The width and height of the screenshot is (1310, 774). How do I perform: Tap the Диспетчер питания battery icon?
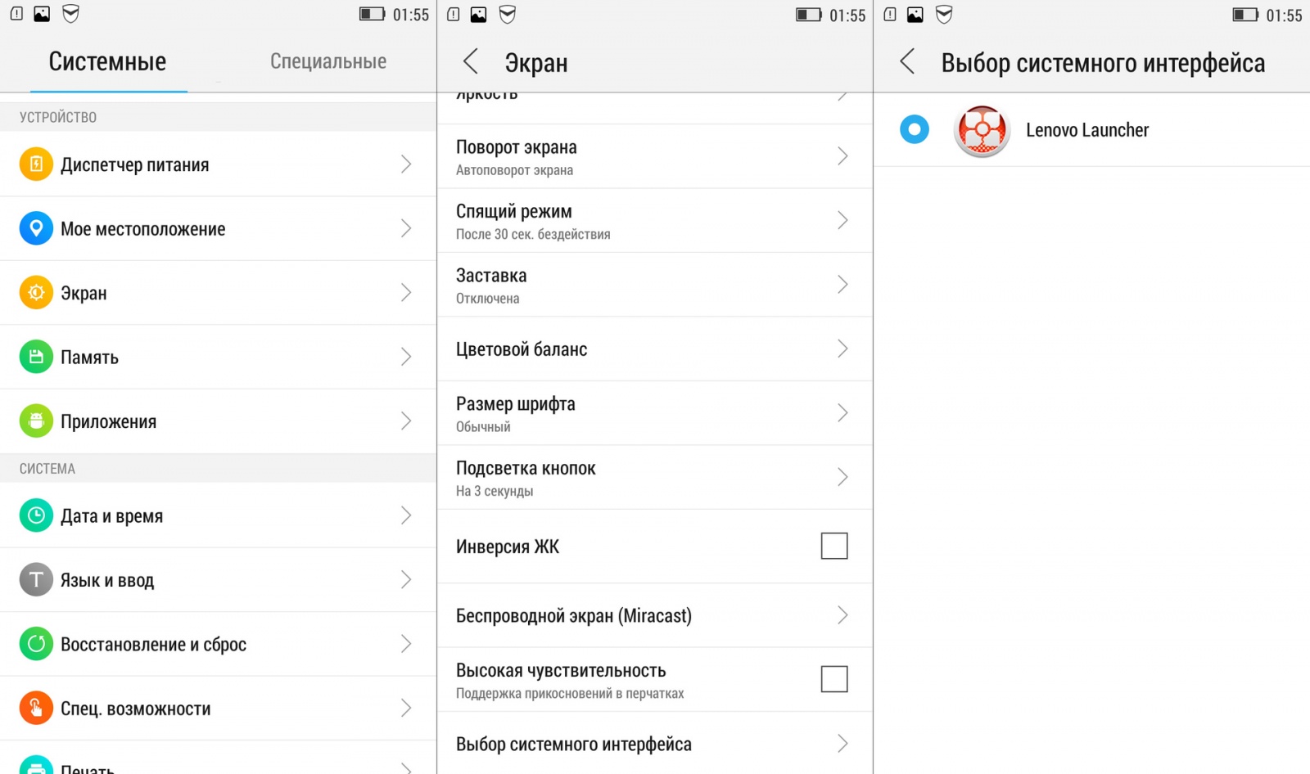36,164
